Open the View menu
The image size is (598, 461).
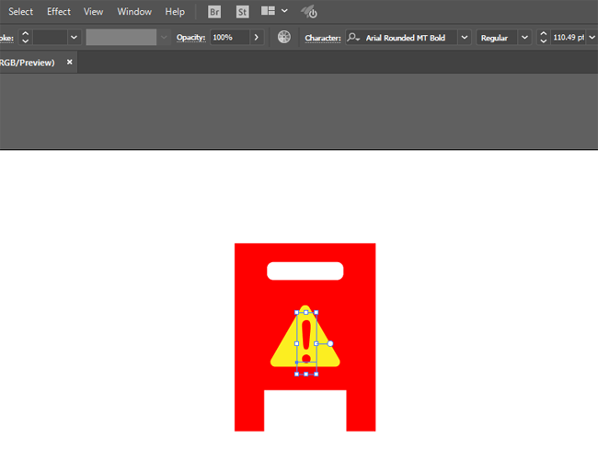pos(94,12)
